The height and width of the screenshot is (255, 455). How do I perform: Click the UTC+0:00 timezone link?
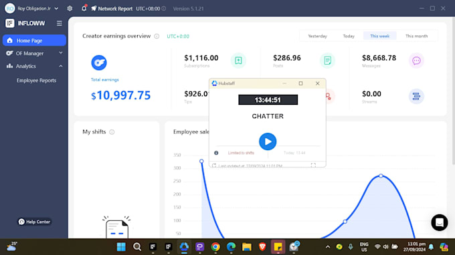point(178,36)
